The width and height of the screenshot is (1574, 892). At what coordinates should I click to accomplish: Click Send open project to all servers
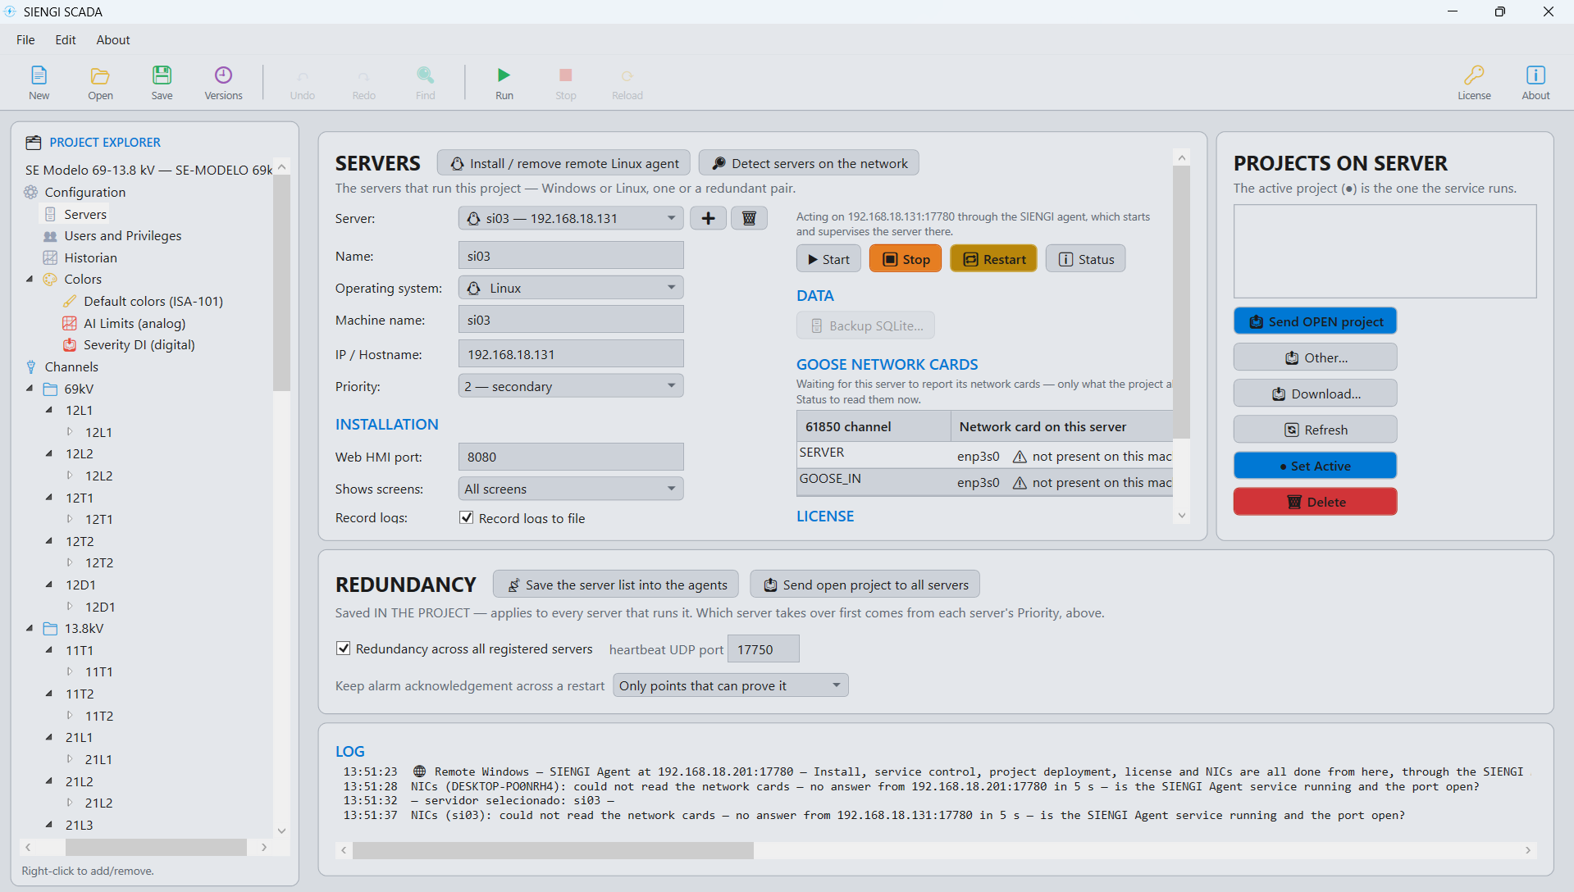pos(865,585)
